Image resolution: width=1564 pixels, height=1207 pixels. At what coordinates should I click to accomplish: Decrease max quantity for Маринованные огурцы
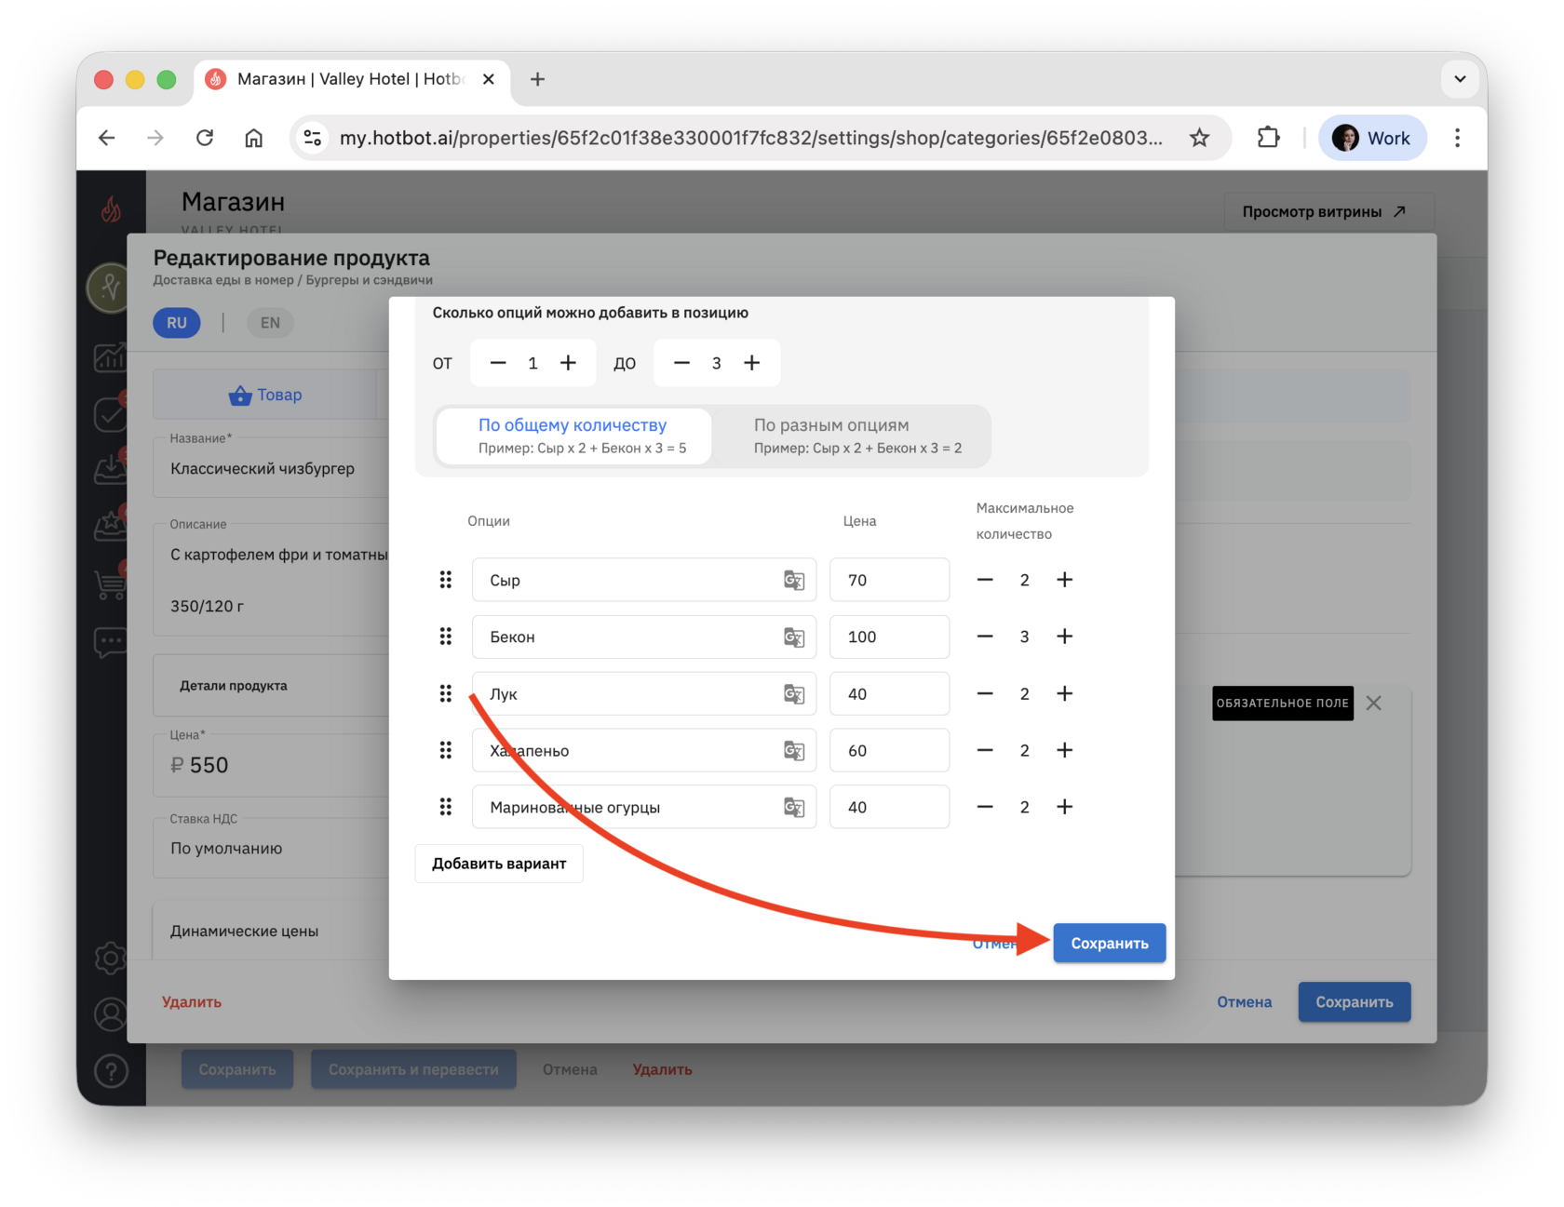pos(985,807)
